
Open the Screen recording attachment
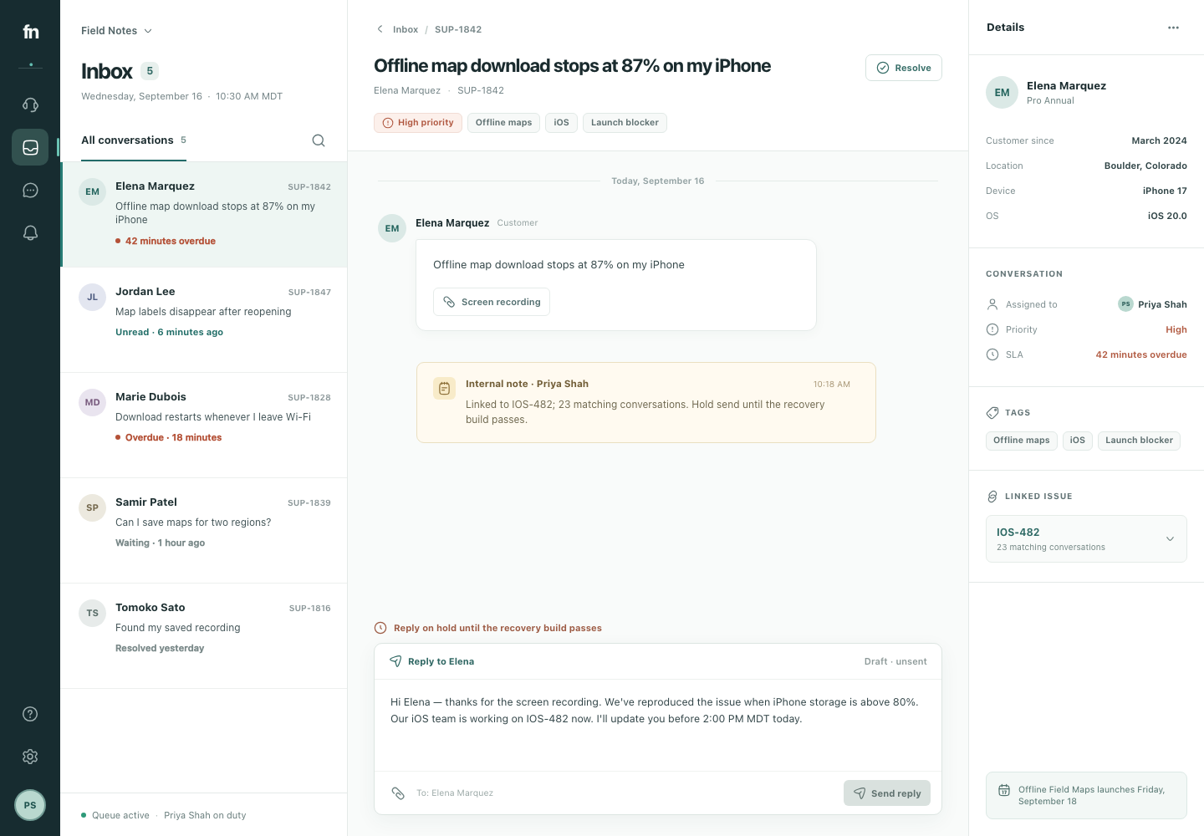[492, 302]
